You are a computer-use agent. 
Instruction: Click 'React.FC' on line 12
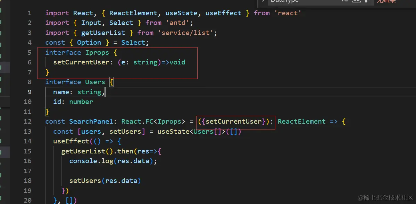pos(138,122)
